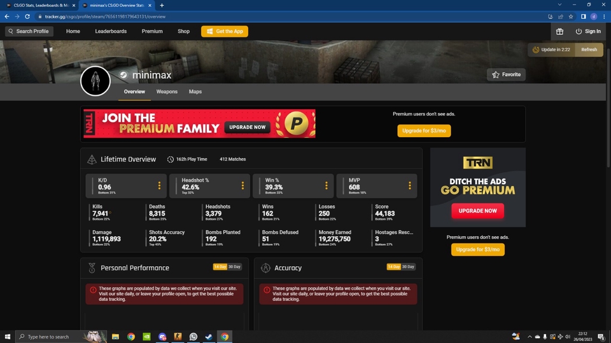This screenshot has height=343, width=611.
Task: Click sidebar Upgrade for $3/mo button
Action: pos(478,250)
